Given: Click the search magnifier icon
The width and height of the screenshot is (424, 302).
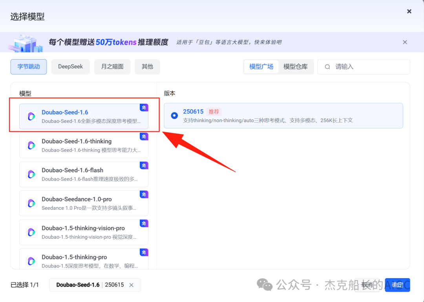Looking at the screenshot, I should (x=327, y=67).
